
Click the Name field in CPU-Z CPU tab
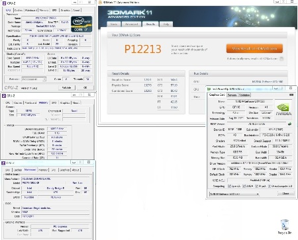click(46, 18)
